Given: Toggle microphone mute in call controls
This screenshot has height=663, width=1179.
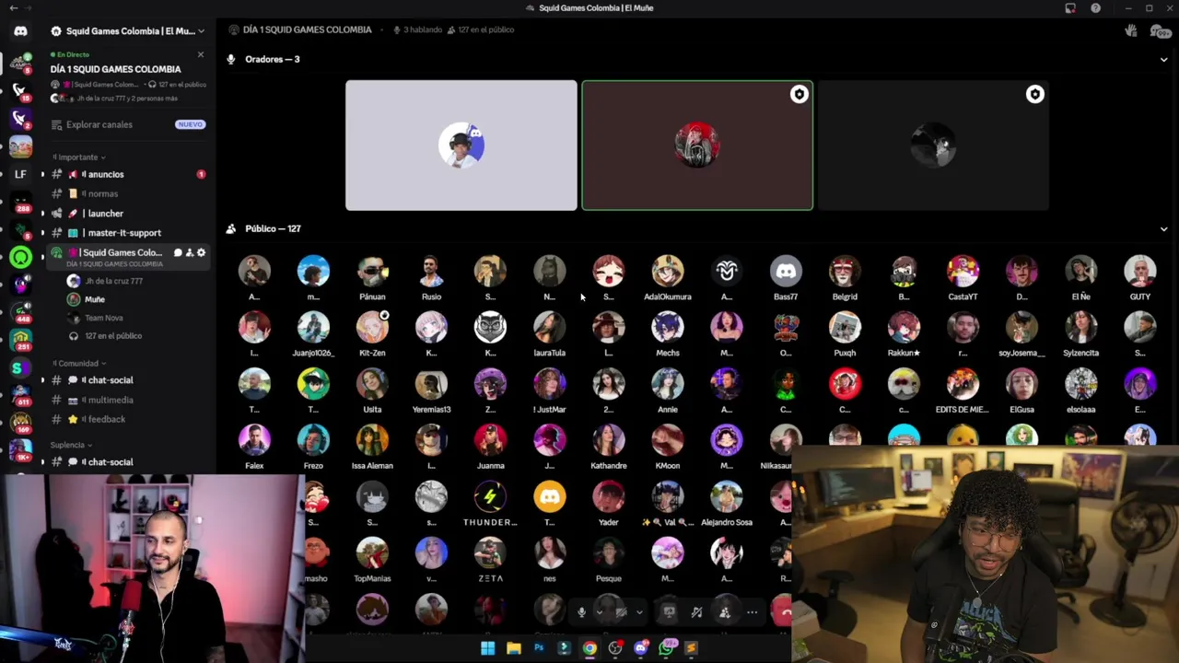Looking at the screenshot, I should click(581, 611).
